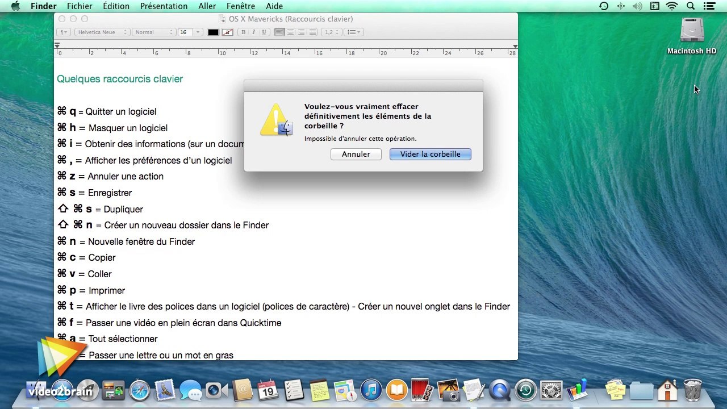This screenshot has width=727, height=409.
Task: Click the line '⌘ z = Annuler une action'
Action: click(110, 176)
